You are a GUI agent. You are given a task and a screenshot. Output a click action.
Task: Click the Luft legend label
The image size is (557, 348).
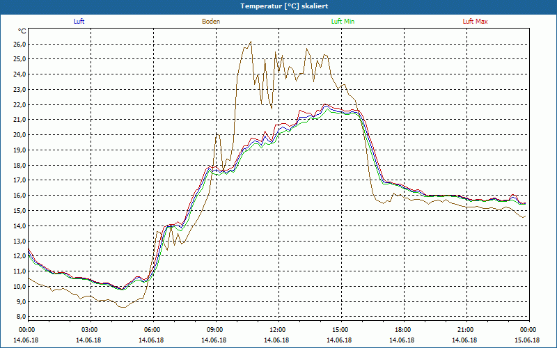pos(79,22)
